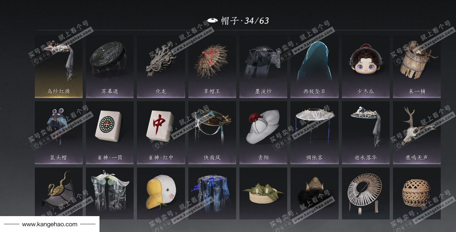Choose the 西极坠日 teal hood

click(314, 67)
